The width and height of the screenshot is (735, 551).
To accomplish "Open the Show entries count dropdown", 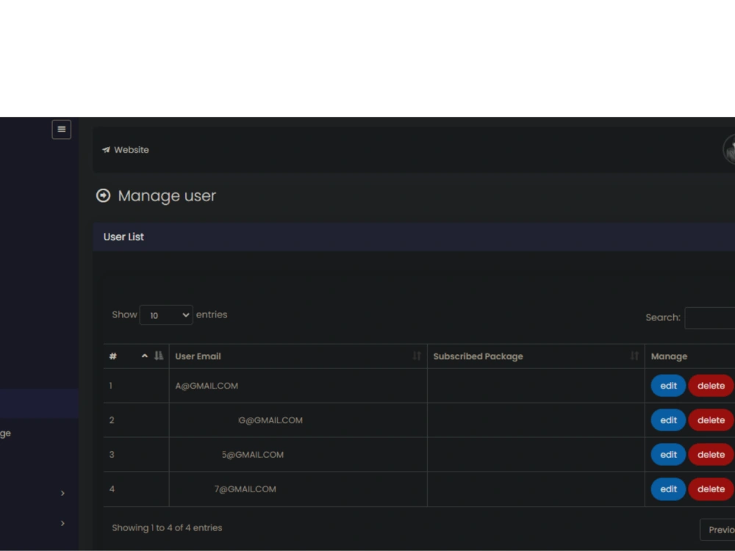I will 166,315.
